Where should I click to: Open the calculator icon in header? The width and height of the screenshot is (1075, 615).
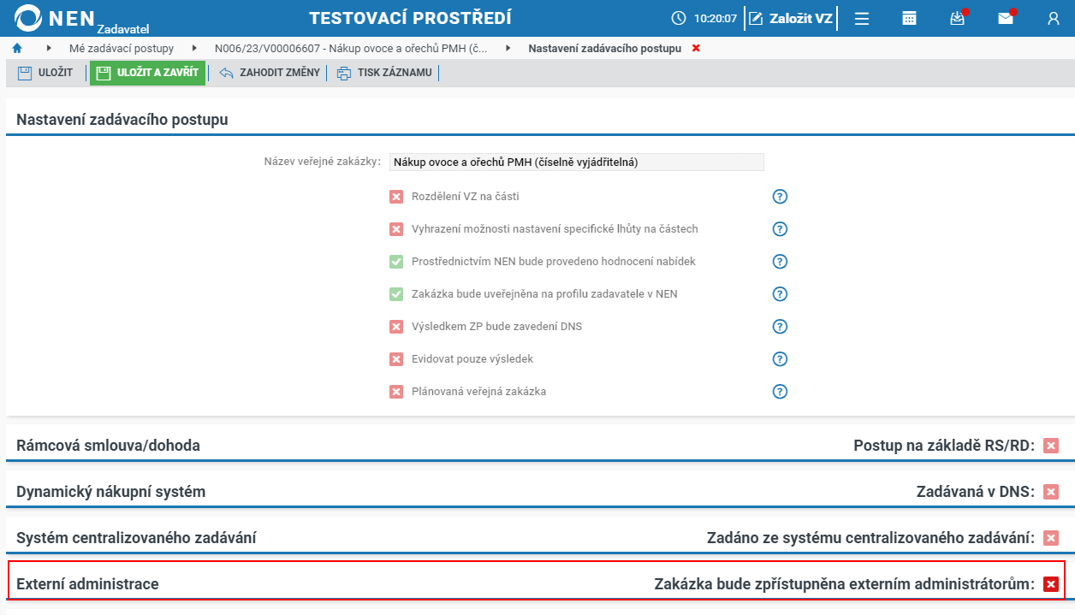point(910,18)
